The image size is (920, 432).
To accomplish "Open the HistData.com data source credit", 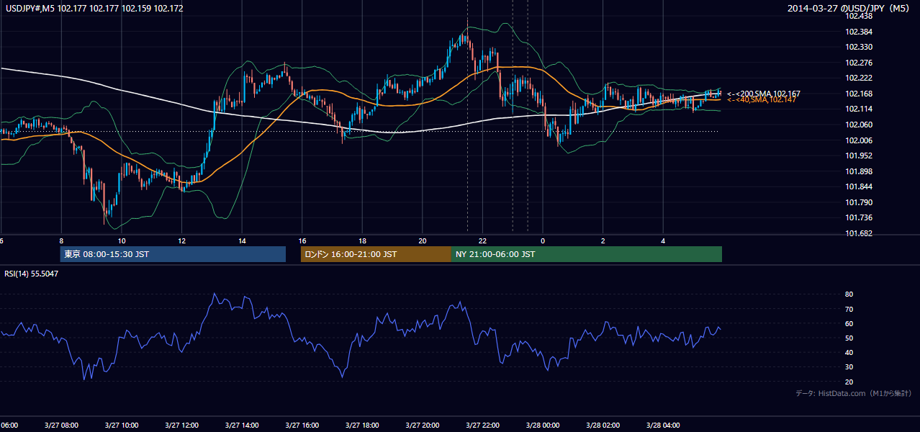I will [853, 393].
